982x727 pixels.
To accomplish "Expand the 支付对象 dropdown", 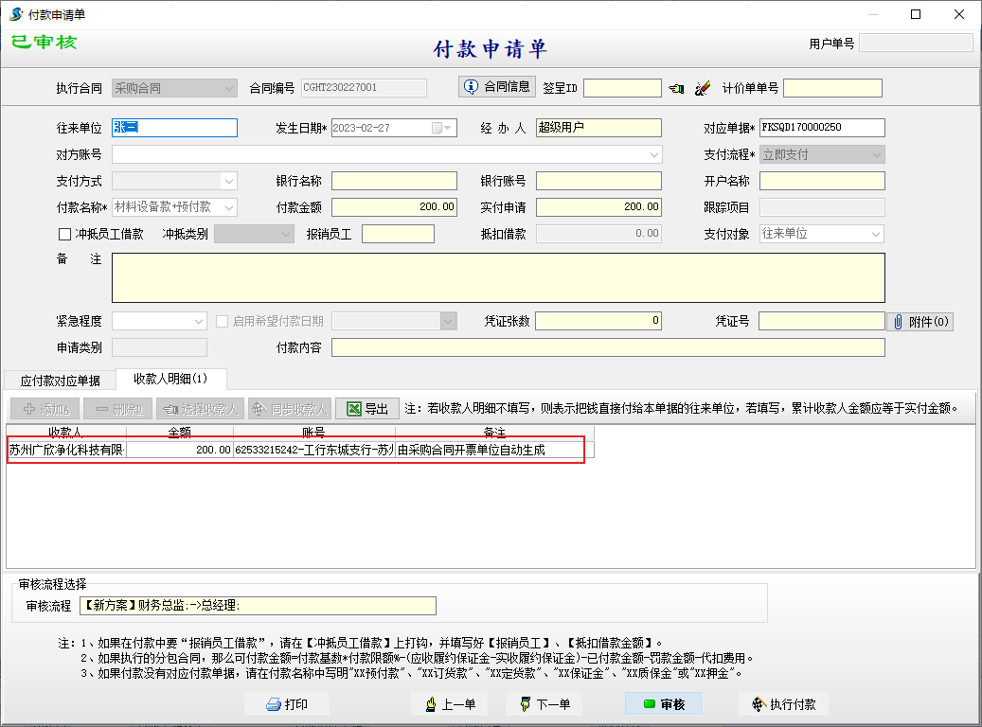I will click(x=876, y=234).
